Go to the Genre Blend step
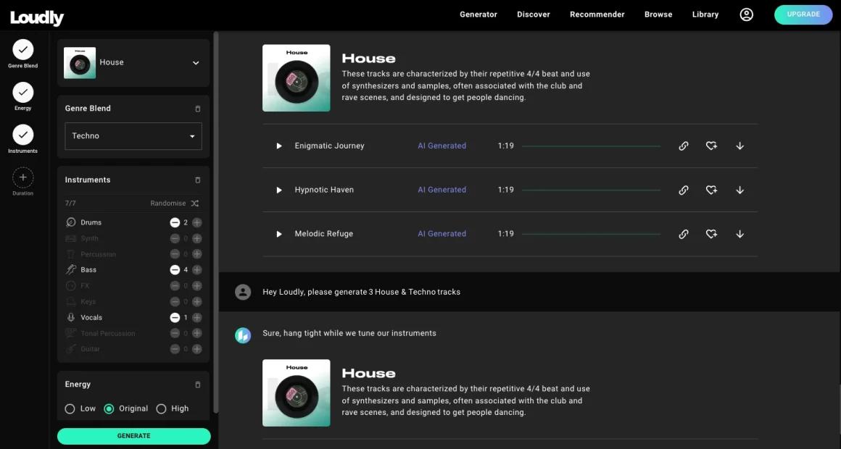This screenshot has width=841, height=449. click(23, 54)
